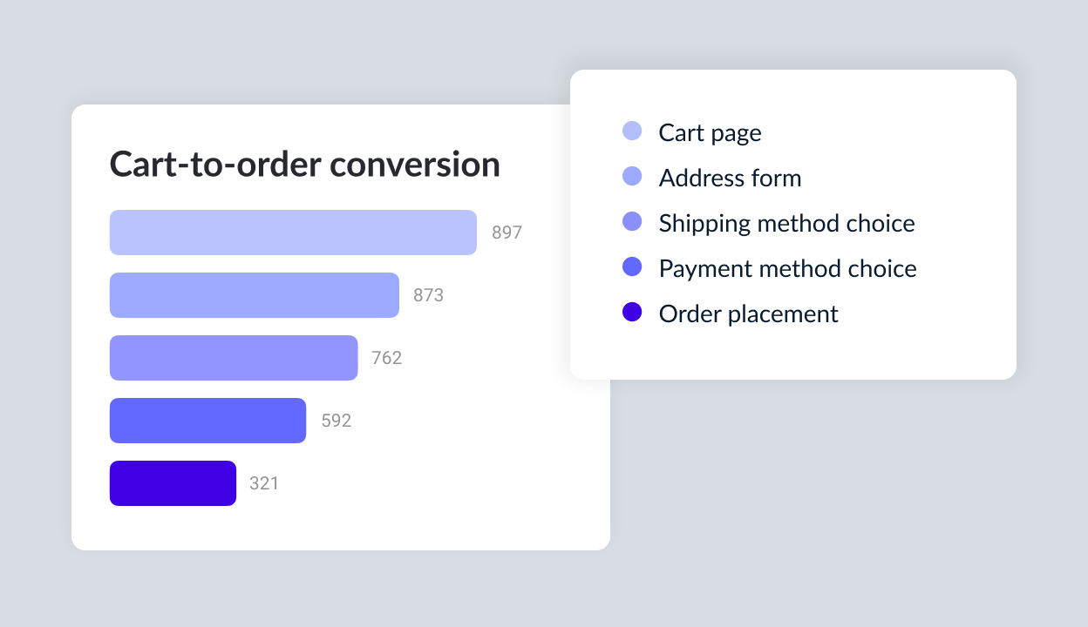Select the Payment method choice legend label

point(787,268)
